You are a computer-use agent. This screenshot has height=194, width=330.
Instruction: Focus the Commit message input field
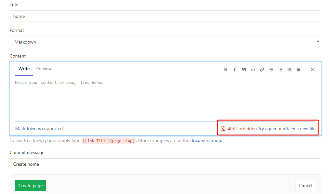165,164
